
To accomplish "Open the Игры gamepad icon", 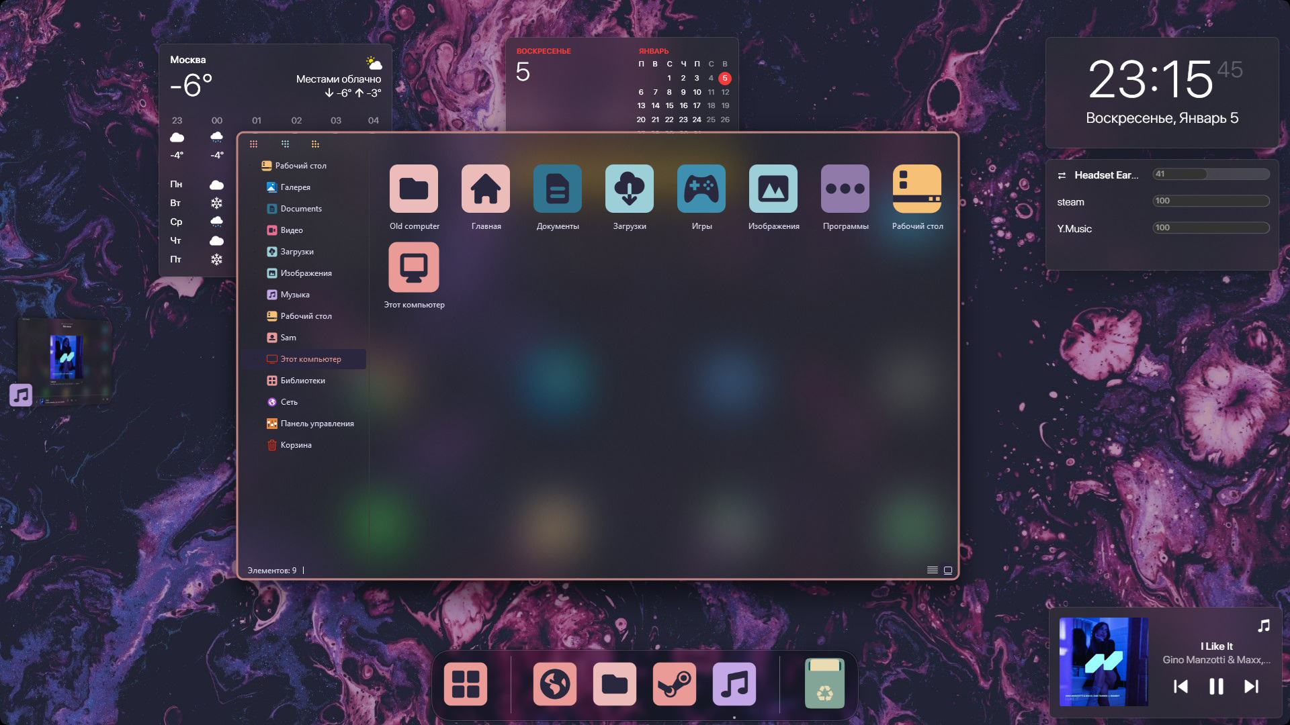I will (701, 189).
